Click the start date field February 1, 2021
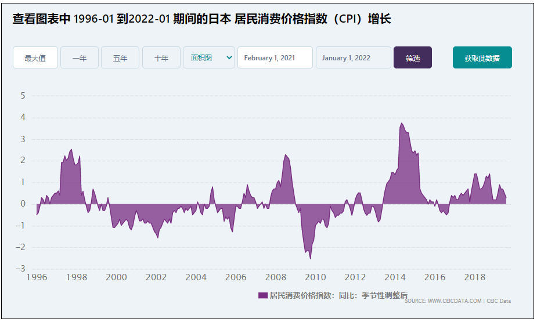Screen dimensions: 537x322 (x=275, y=57)
